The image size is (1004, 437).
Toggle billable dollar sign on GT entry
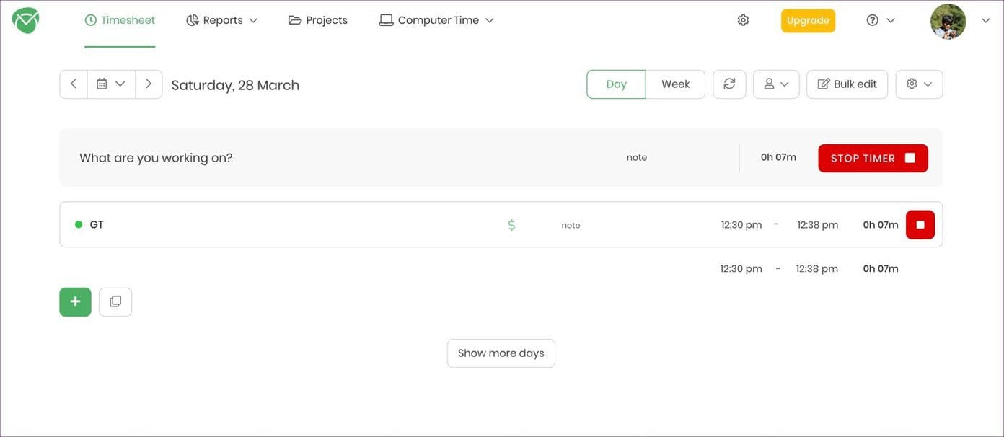coord(511,225)
